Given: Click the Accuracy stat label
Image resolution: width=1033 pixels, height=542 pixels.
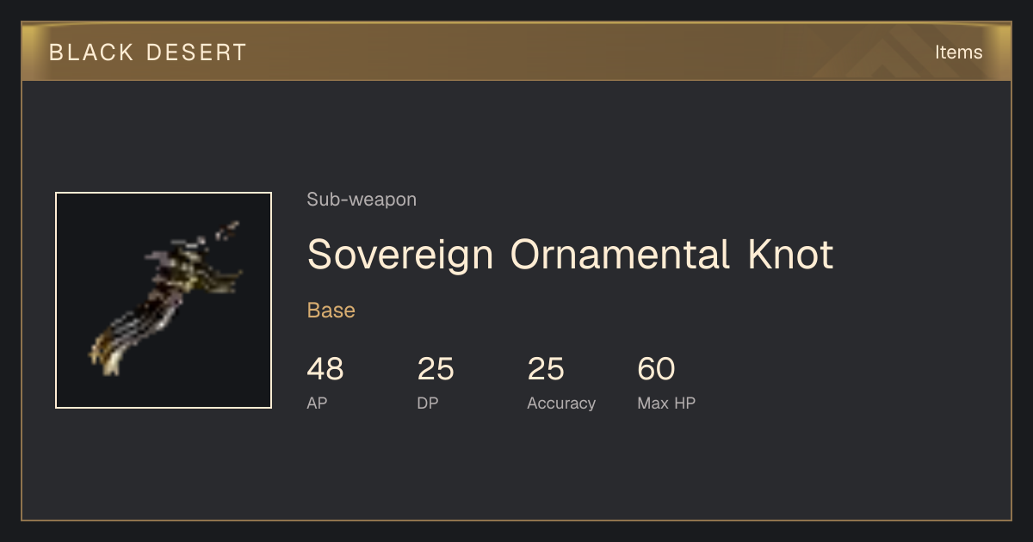Looking at the screenshot, I should [561, 403].
